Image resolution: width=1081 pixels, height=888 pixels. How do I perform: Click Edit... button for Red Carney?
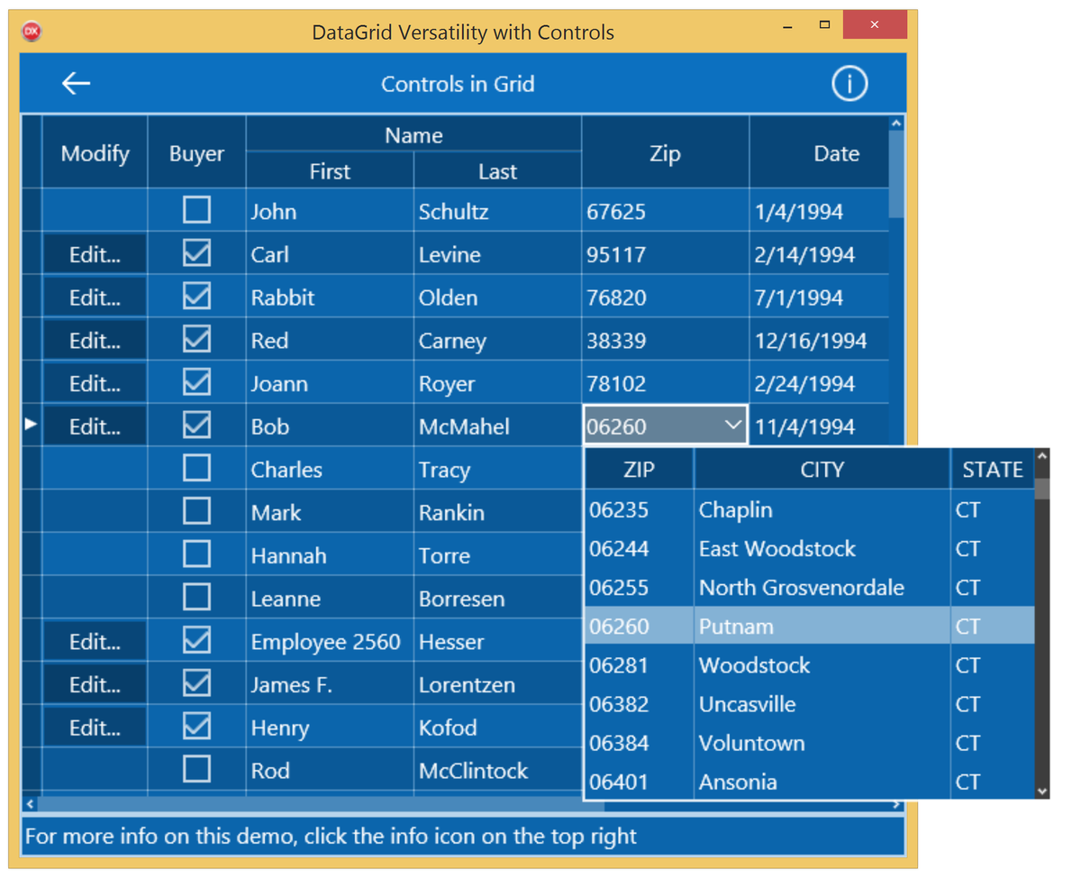tap(95, 341)
